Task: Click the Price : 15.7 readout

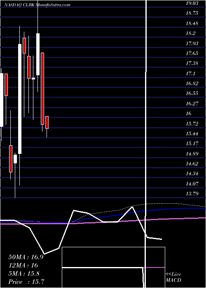Action: (26, 282)
